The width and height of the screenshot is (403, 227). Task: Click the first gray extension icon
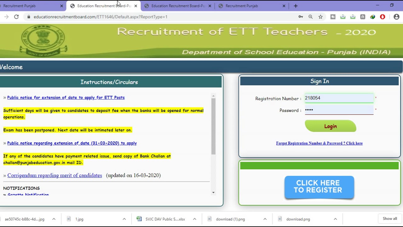point(333,17)
